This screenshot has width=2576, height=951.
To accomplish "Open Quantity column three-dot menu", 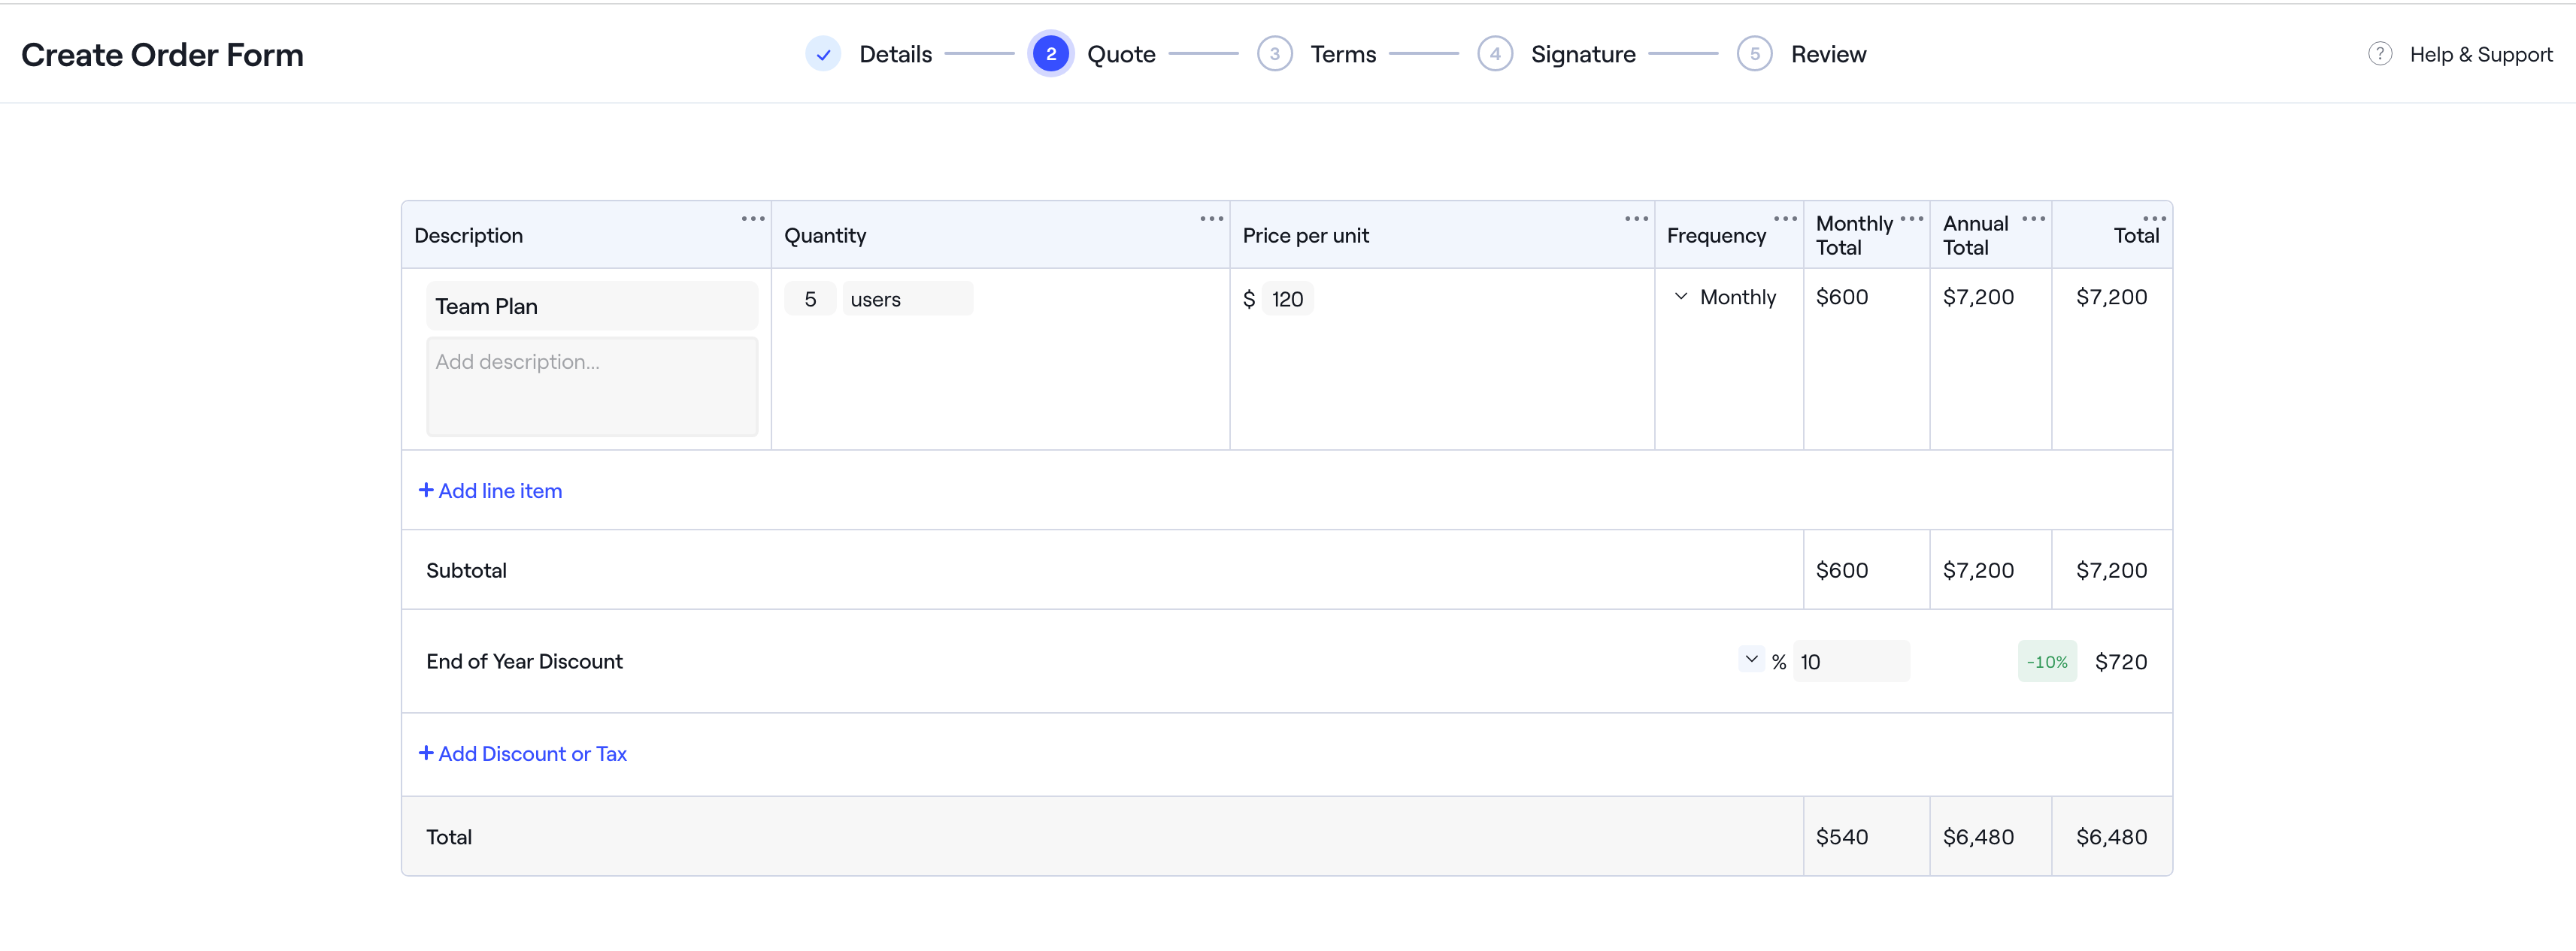I will 1211,218.
